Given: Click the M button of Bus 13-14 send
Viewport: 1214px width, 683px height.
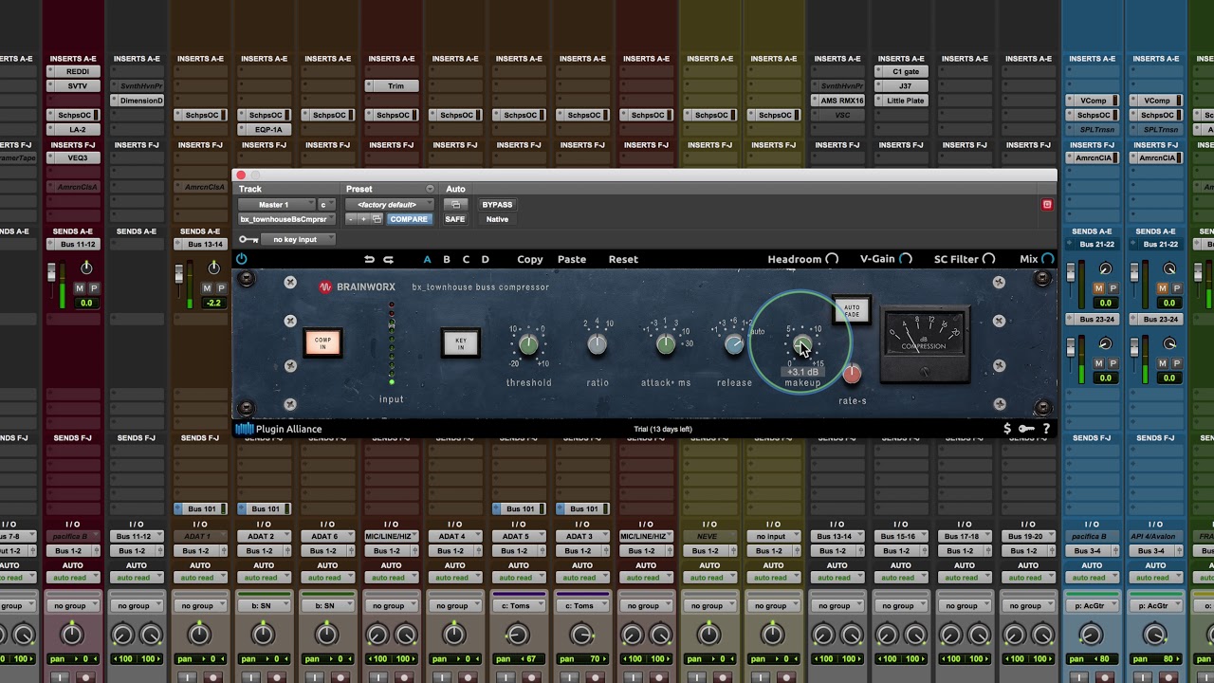Looking at the screenshot, I should [207, 288].
